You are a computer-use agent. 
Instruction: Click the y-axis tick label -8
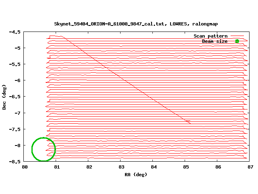[18, 145]
